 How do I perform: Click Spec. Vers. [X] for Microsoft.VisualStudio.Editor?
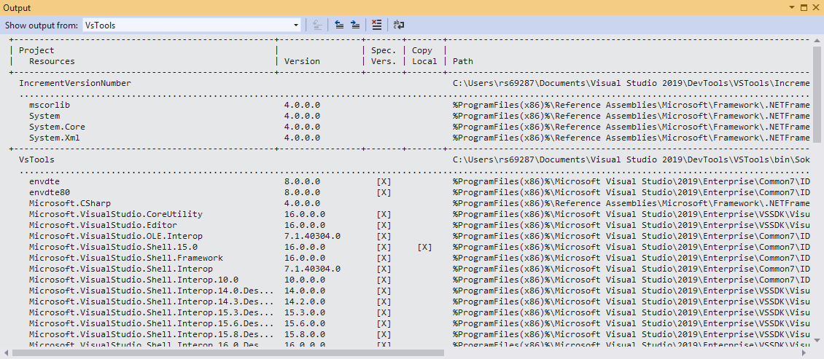(384, 225)
